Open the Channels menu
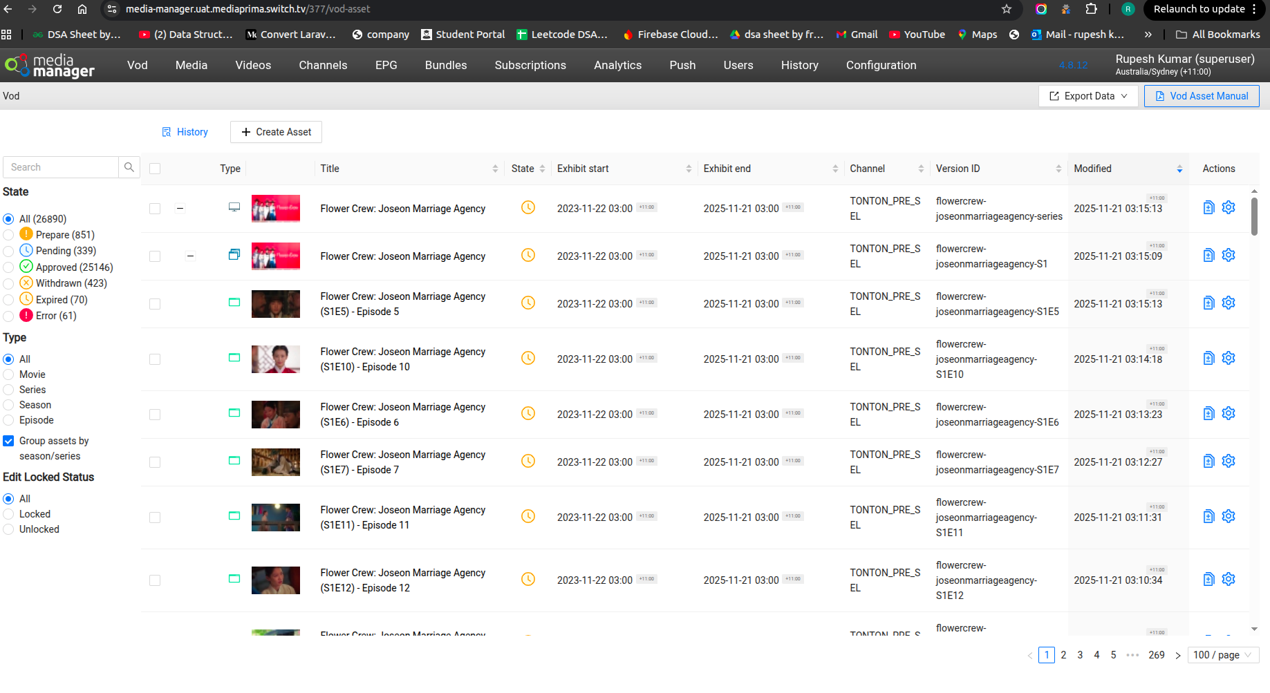 click(323, 66)
